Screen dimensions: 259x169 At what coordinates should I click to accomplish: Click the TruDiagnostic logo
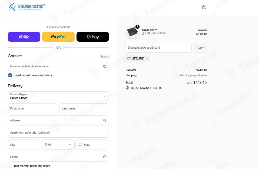coord(26,7)
